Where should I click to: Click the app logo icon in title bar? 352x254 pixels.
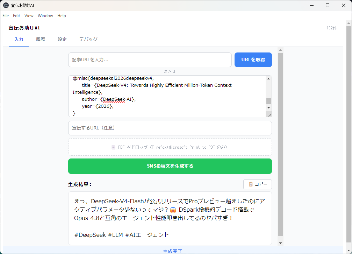[6, 5]
